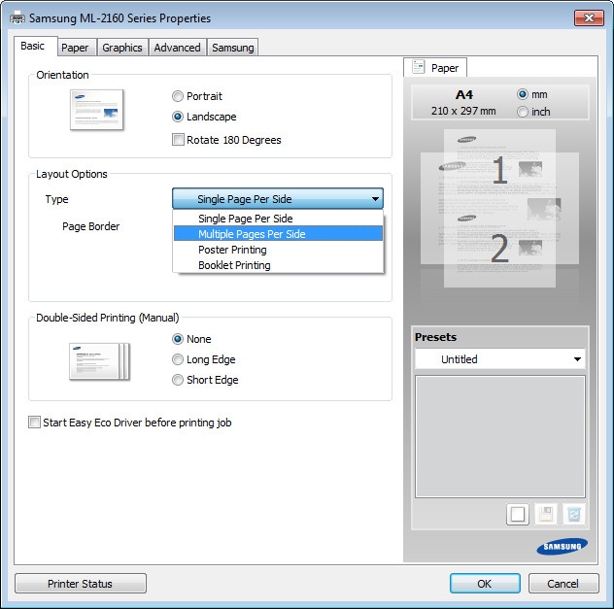Click the page layout preview image
614x609 pixels.
coord(499,208)
